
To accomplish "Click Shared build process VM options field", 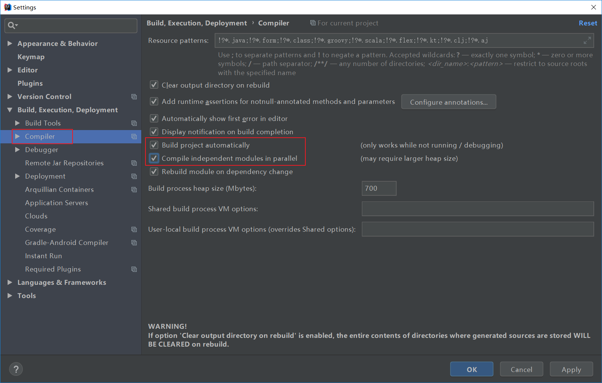I will 478,209.
